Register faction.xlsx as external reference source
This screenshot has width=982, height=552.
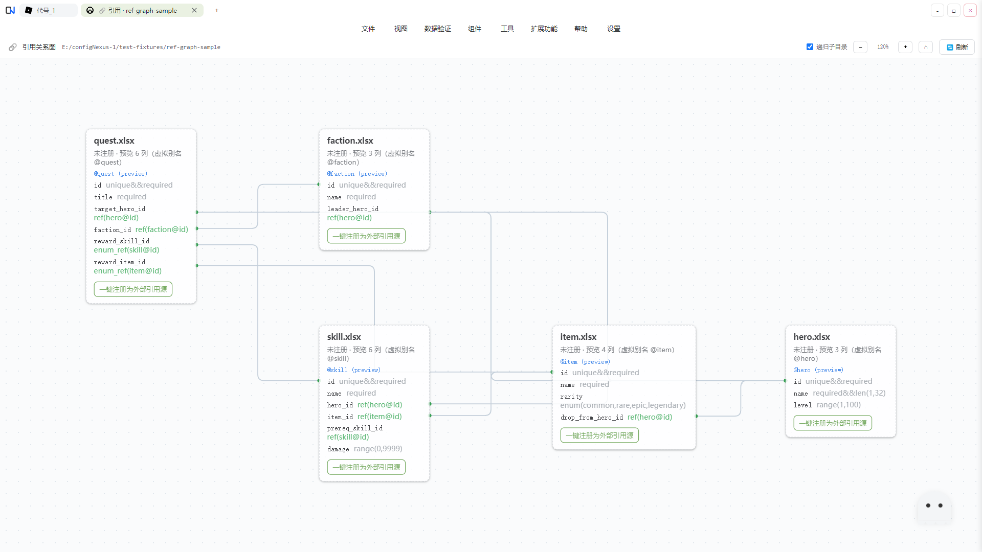[366, 236]
